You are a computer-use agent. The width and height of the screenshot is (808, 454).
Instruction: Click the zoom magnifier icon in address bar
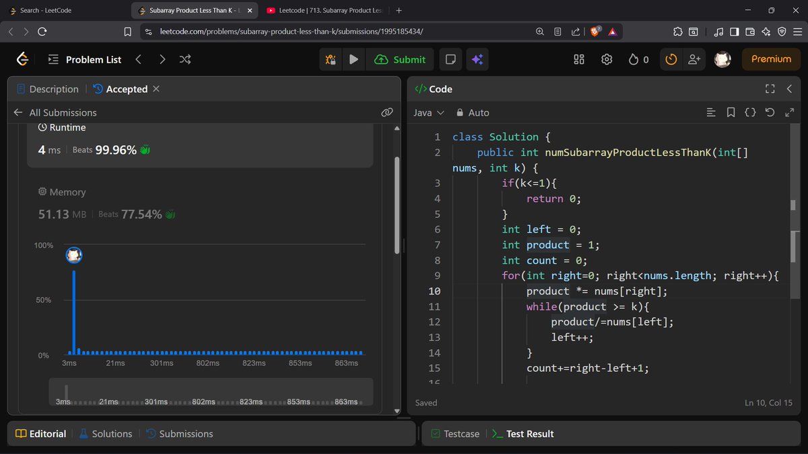[539, 32]
